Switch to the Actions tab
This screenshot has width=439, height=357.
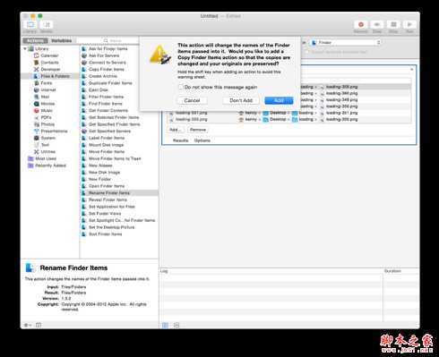(35, 40)
